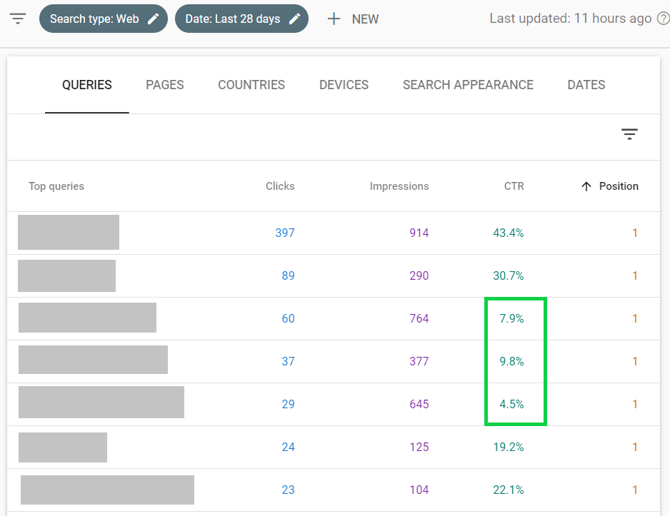Switch to the PAGES tab
The height and width of the screenshot is (516, 670).
pyautogui.click(x=165, y=85)
